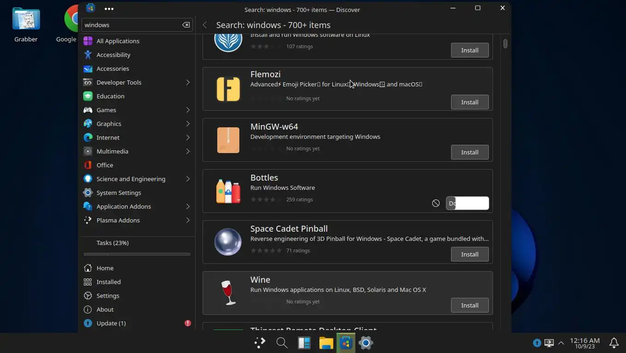Click the results list vertical scrollbar
The width and height of the screenshot is (626, 353).
tap(505, 44)
